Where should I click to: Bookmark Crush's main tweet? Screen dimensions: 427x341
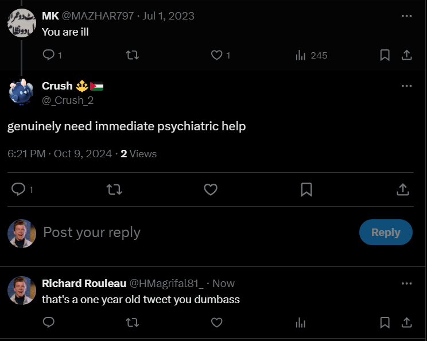click(306, 189)
